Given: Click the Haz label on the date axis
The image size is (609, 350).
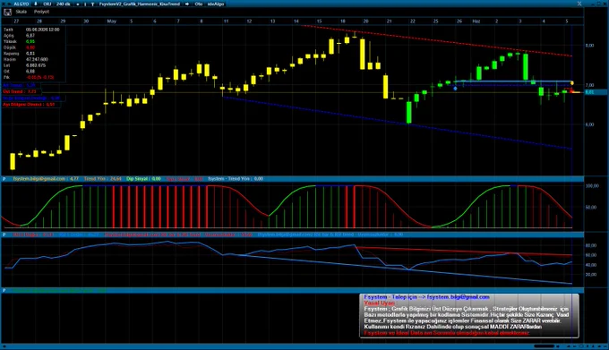Looking at the screenshot, I should click(x=476, y=21).
